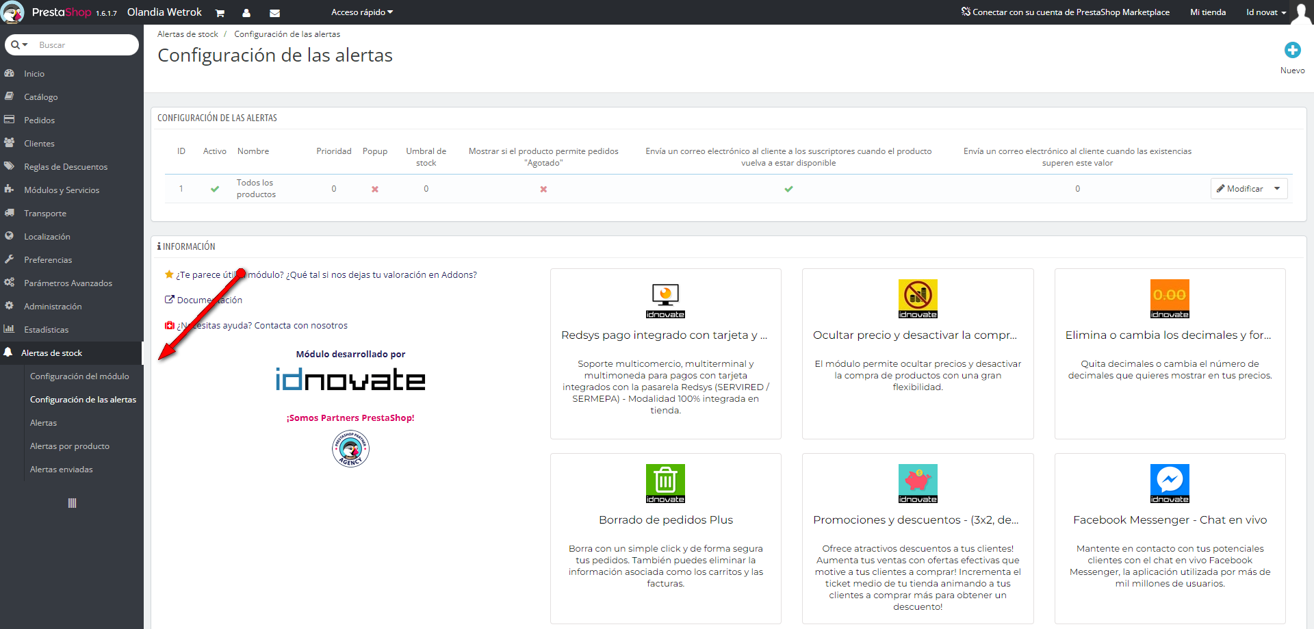Open the Redsys payment module icon

click(x=665, y=300)
